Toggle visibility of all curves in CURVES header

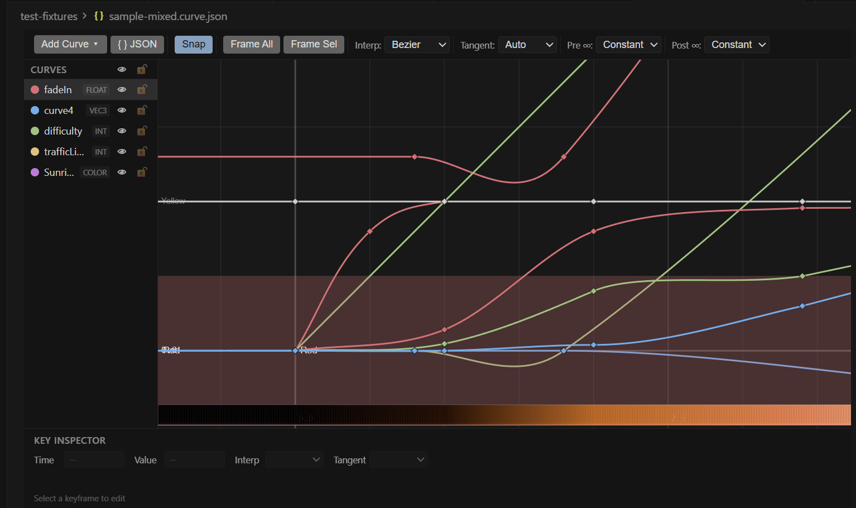(122, 69)
